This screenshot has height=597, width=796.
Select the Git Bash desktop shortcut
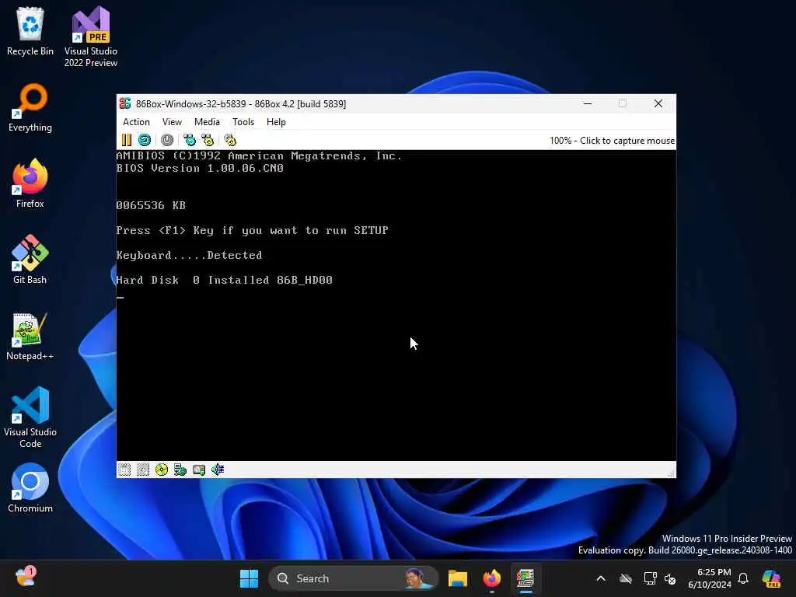pos(30,260)
